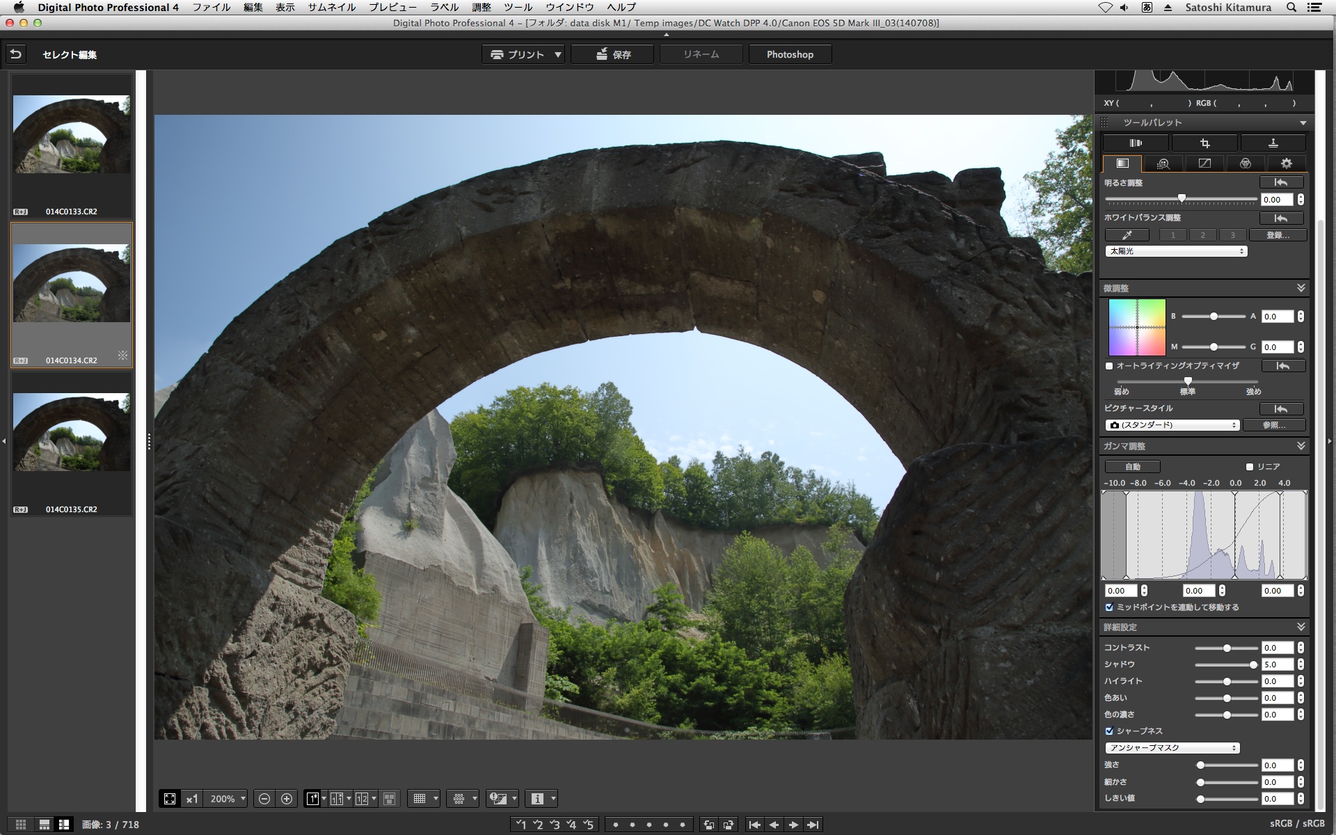Open the tone curve tool tab
Image resolution: width=1336 pixels, height=835 pixels.
click(1204, 164)
